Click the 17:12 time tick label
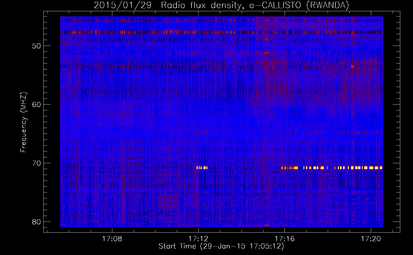The image size is (413, 255). (198, 239)
